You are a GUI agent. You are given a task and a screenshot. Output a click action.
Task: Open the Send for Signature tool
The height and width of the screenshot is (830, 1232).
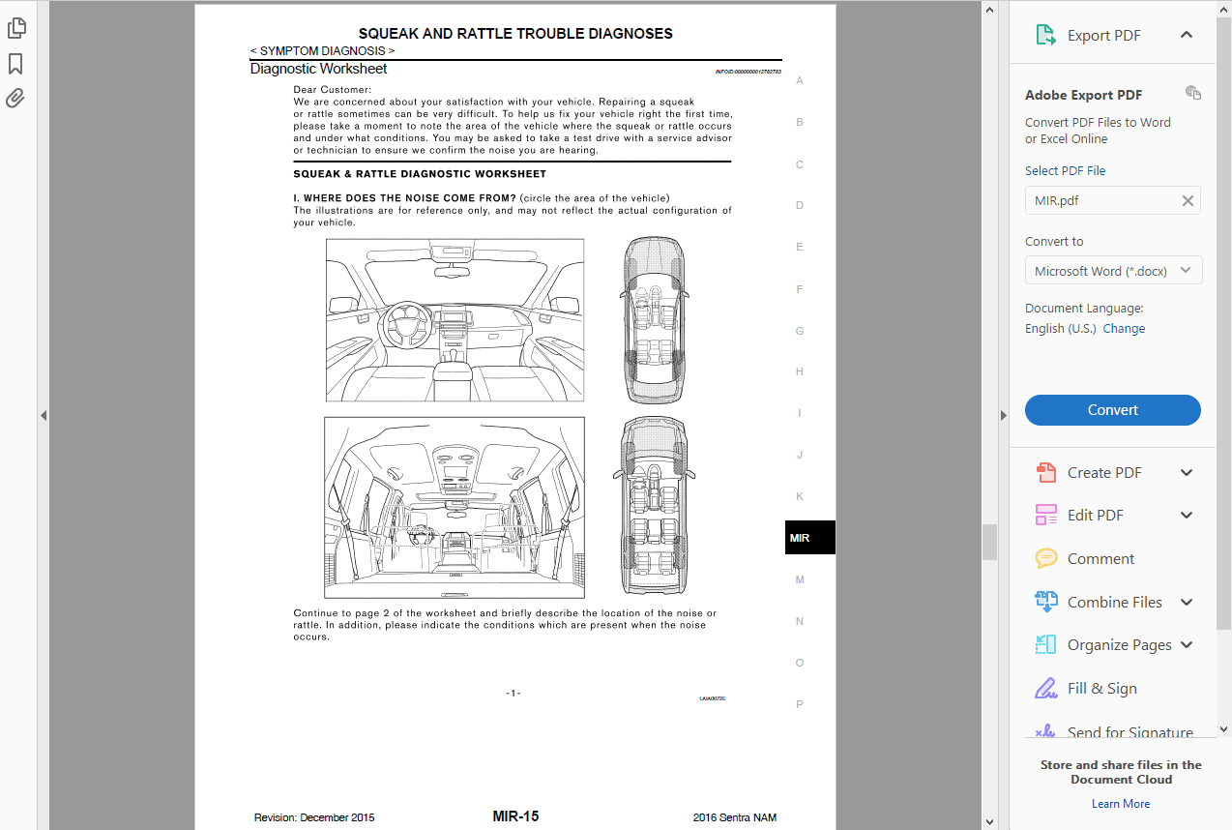[x=1129, y=732]
